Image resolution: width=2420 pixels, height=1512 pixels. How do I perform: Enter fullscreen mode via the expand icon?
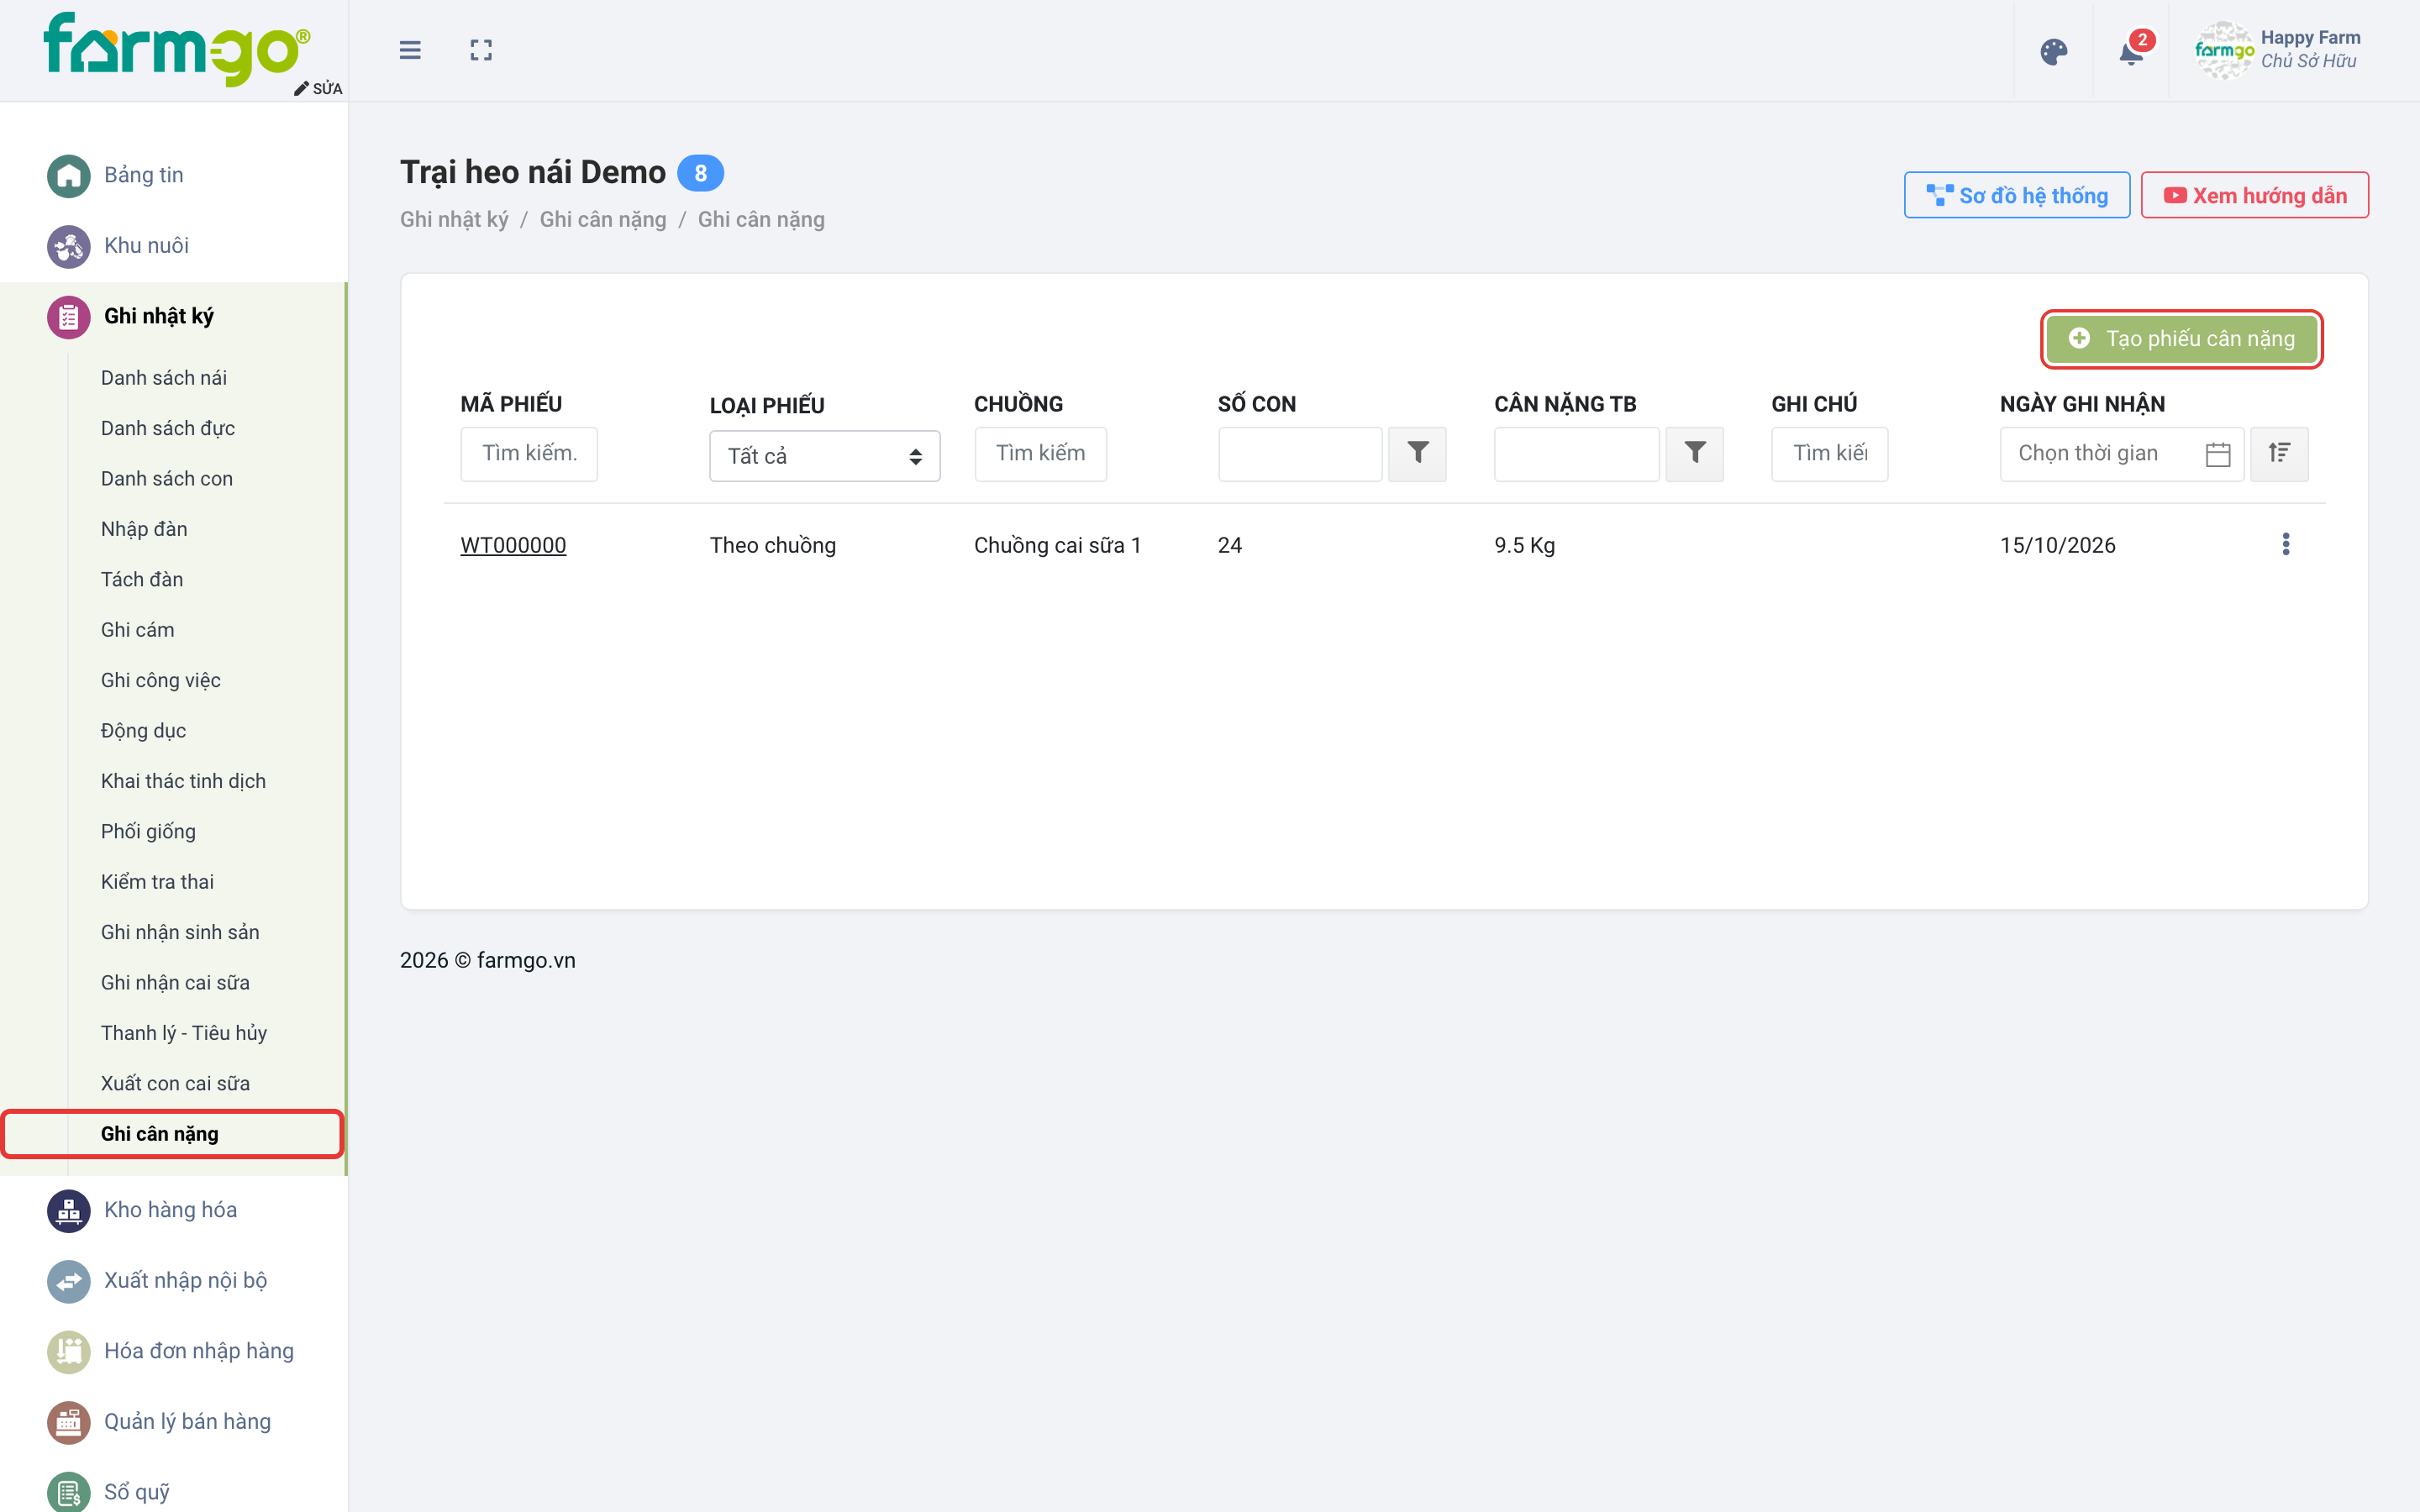click(x=481, y=50)
